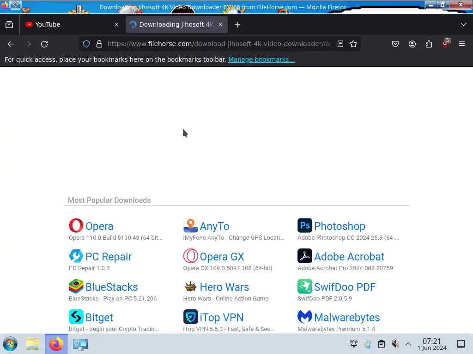The width and height of the screenshot is (473, 354).
Task: Switch to the YouTube tab
Action: point(73,24)
